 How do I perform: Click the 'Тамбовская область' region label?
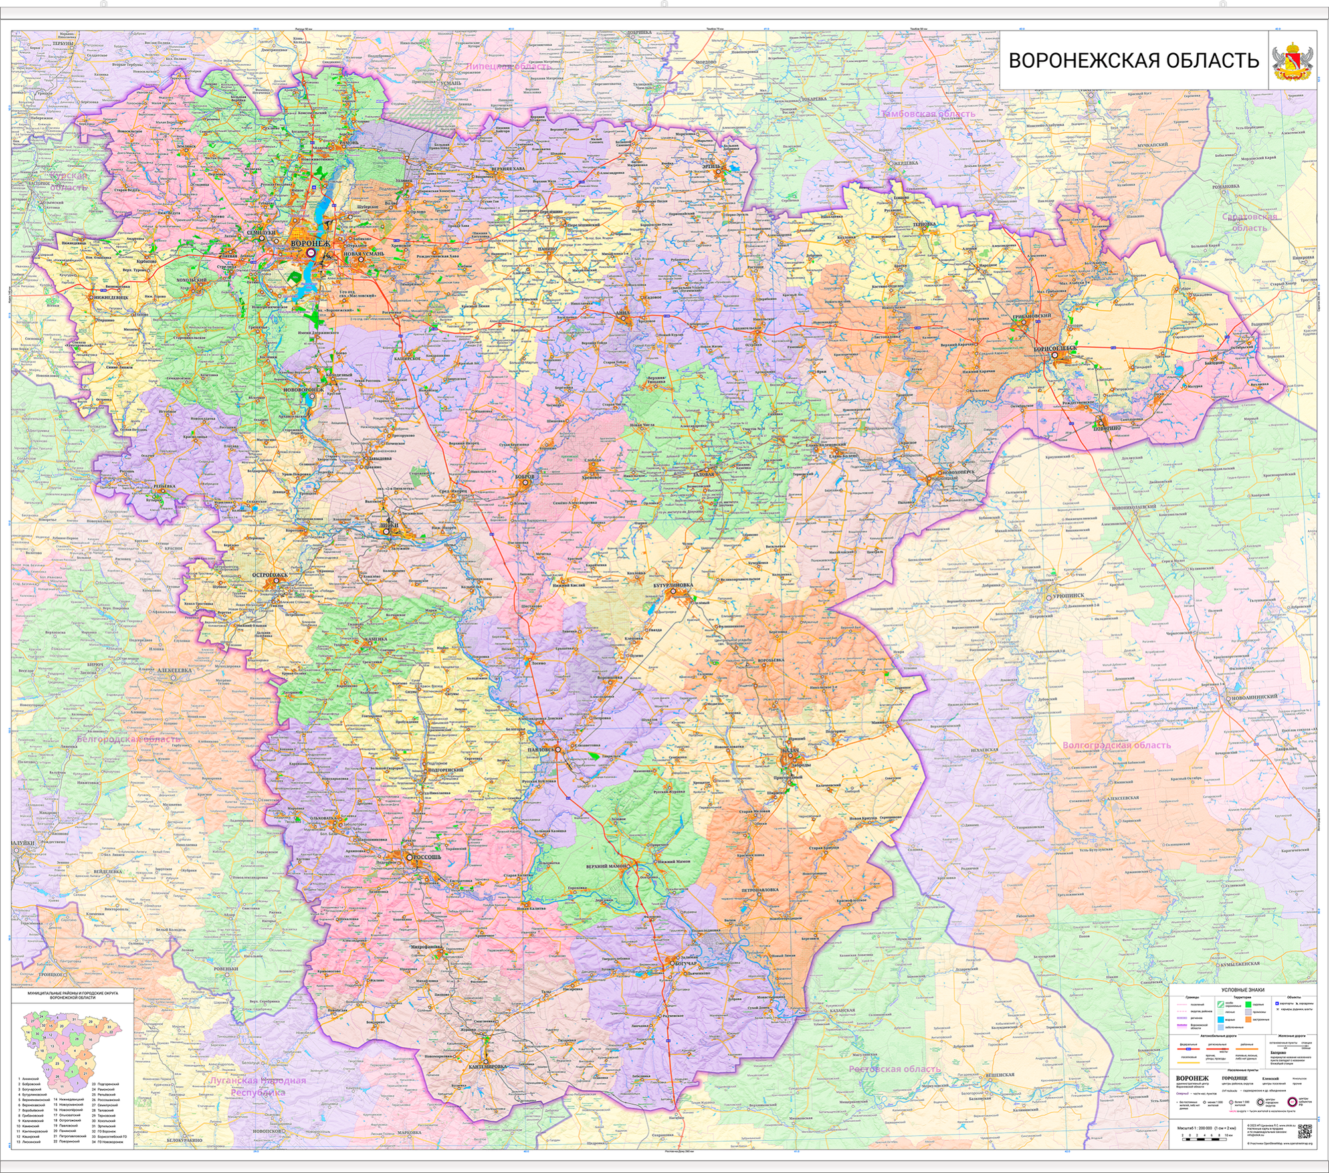(928, 114)
